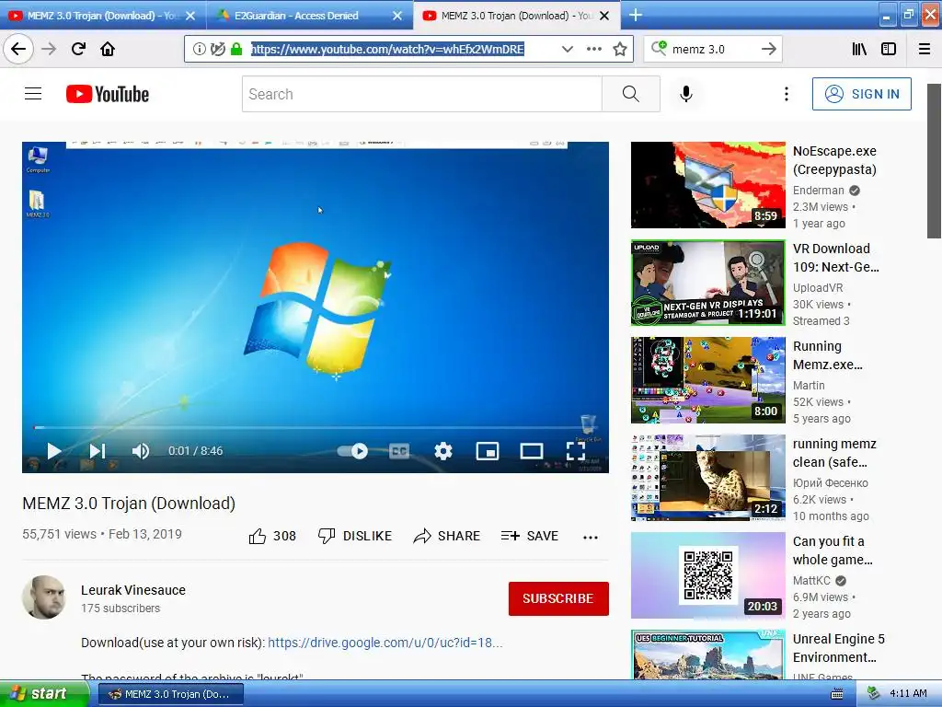This screenshot has width=942, height=707.
Task: Start voice search with microphone
Action: click(x=686, y=94)
